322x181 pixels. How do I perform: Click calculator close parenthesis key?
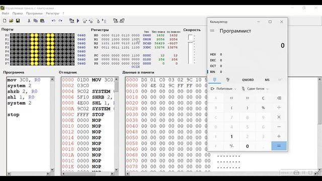(247, 108)
